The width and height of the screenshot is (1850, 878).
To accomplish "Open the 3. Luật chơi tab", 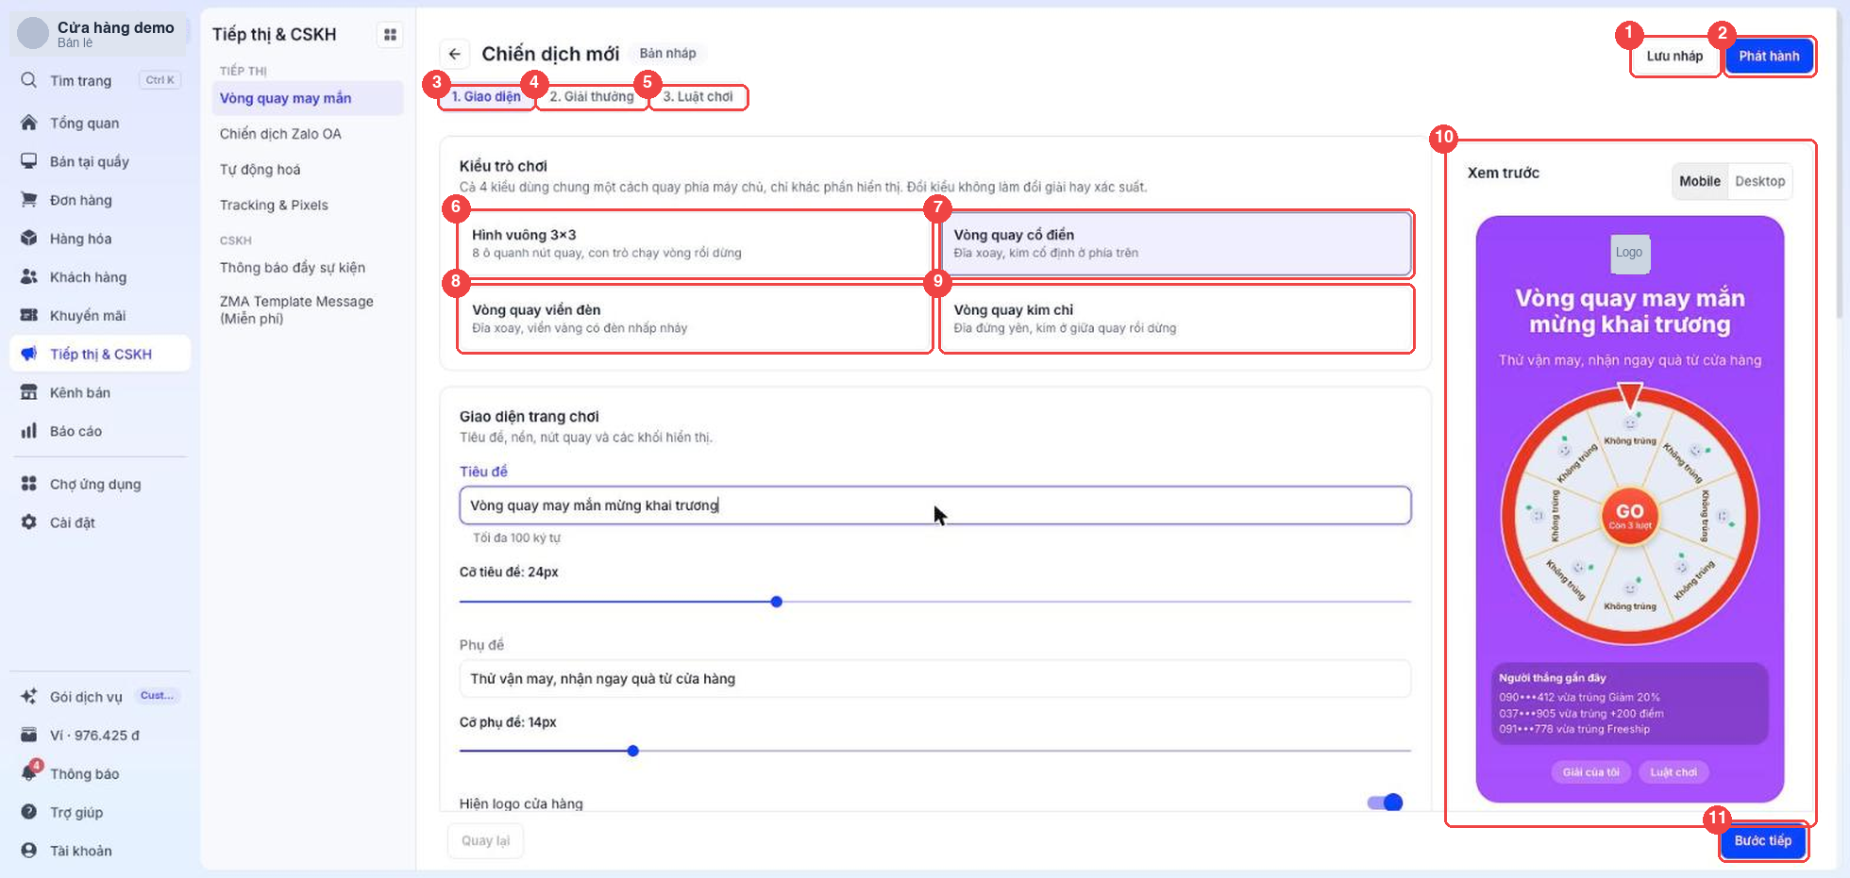I will coord(698,96).
